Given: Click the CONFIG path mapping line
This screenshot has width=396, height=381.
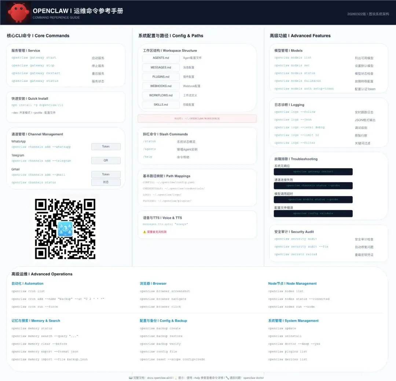Looking at the screenshot, I should click(x=169, y=182).
